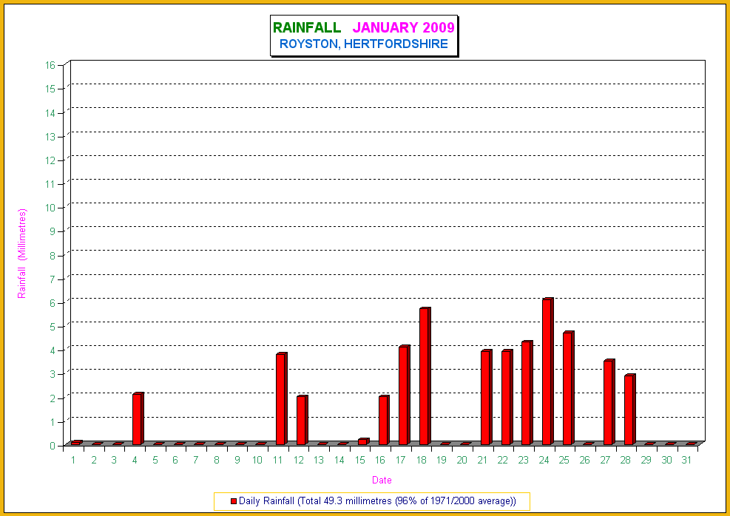This screenshot has width=730, height=516.
Task: Click the x-axis date label '14'
Action: (339, 460)
